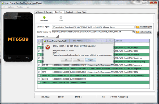Enable the CACHE partition checkbox
Viewport: 159px width, 104px height.
click(x=39, y=79)
